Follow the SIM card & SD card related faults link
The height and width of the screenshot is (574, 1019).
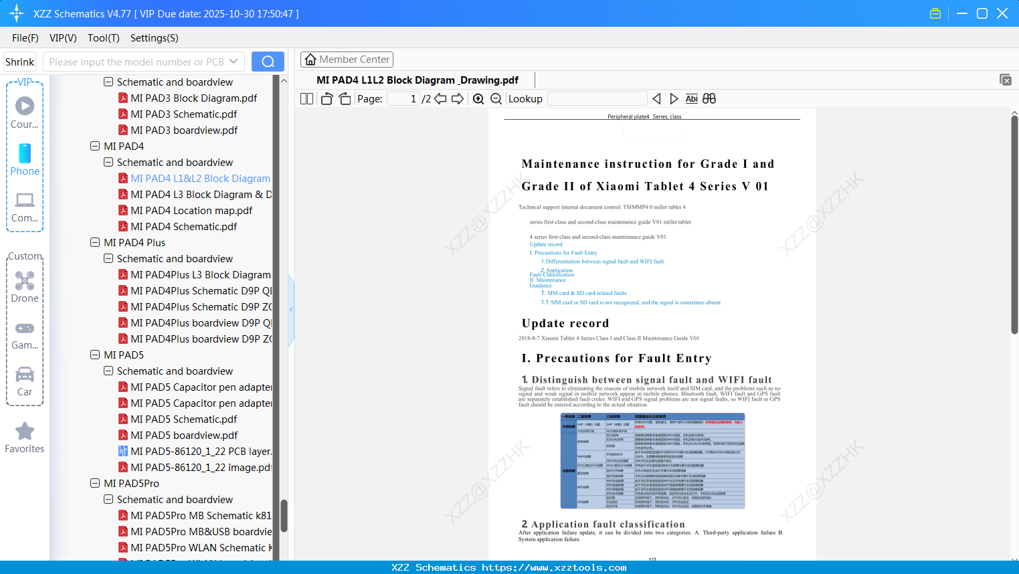point(583,293)
